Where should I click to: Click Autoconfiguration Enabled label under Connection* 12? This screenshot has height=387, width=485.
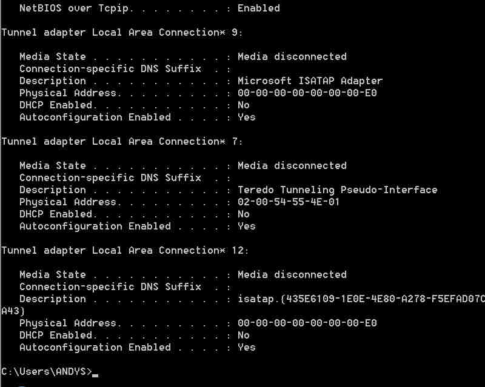95,348
